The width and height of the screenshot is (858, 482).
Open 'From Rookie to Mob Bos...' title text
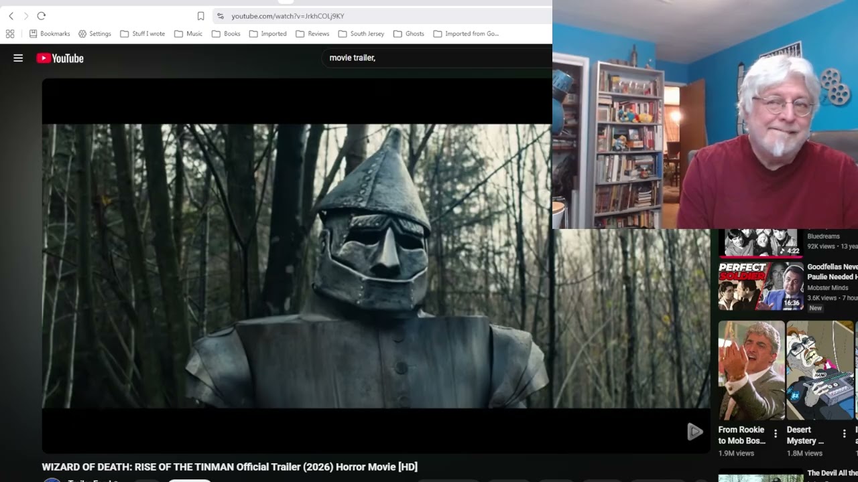(x=742, y=435)
